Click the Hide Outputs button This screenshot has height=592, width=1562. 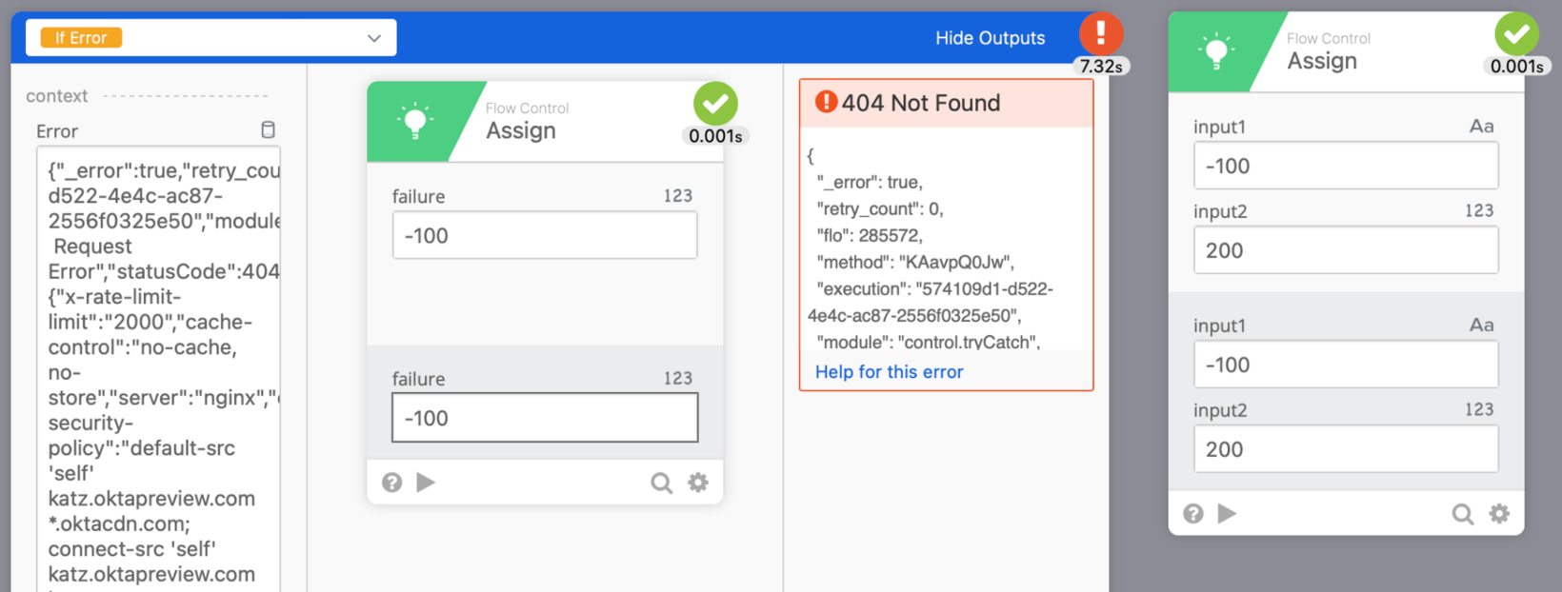[x=990, y=38]
